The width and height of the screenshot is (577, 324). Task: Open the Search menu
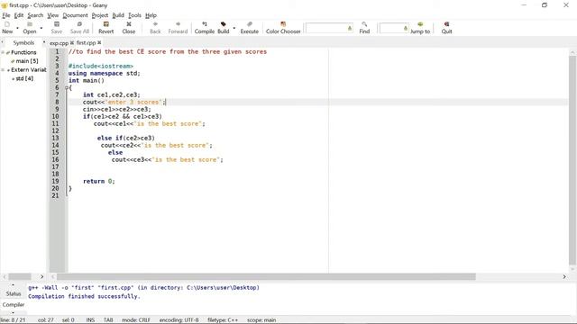point(35,15)
